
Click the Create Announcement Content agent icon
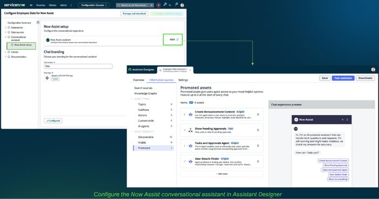coord(190,115)
